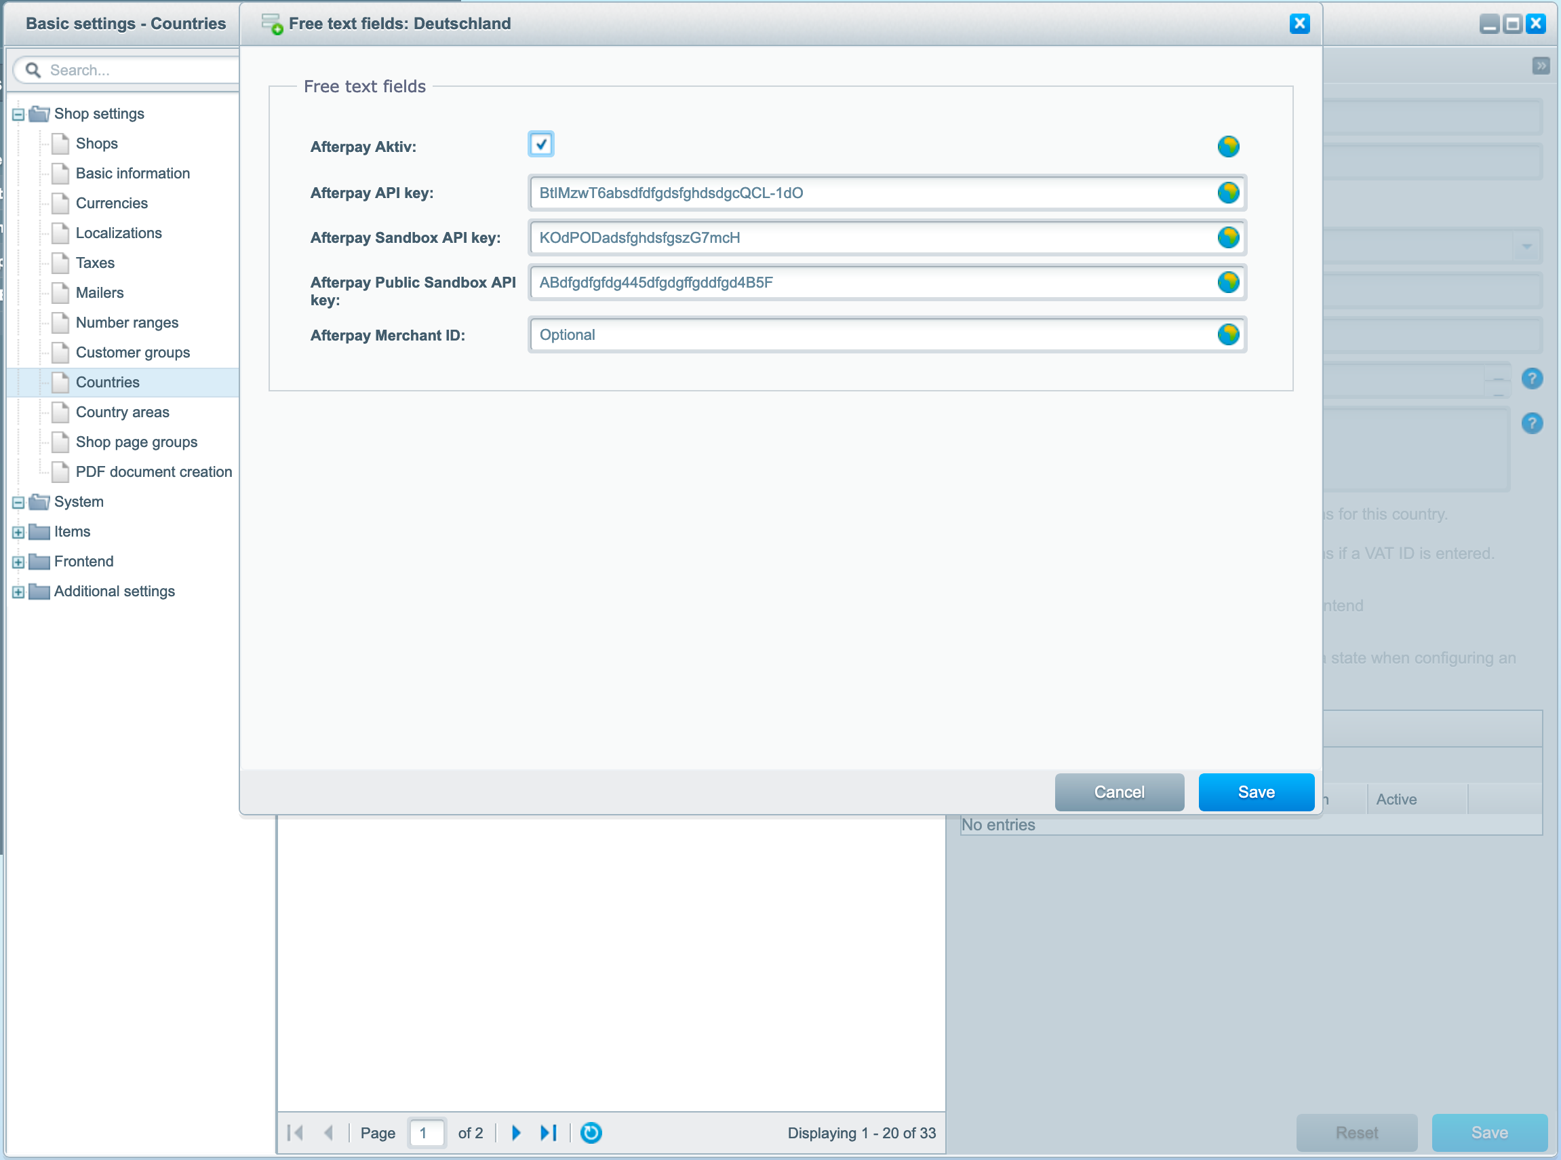This screenshot has width=1561, height=1160.
Task: Open the dimmed dropdown arrow in country form
Action: [1526, 246]
